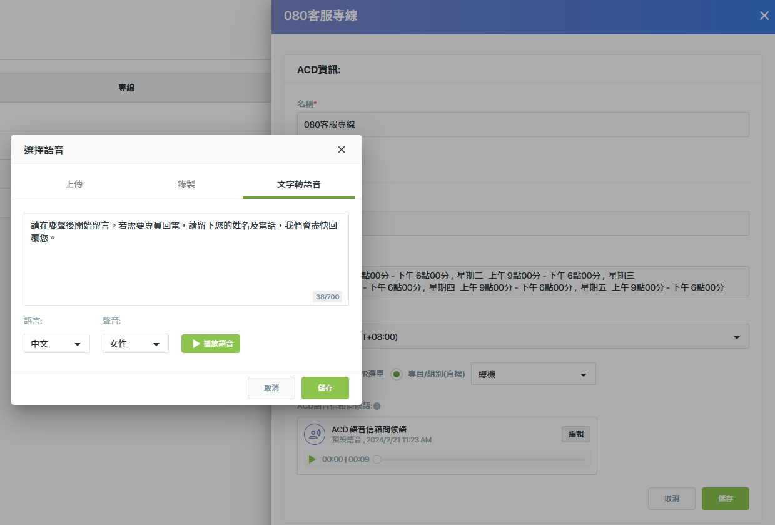The height and width of the screenshot is (525, 775).
Task: Switch to the 錄製 tab
Action: pyautogui.click(x=186, y=184)
